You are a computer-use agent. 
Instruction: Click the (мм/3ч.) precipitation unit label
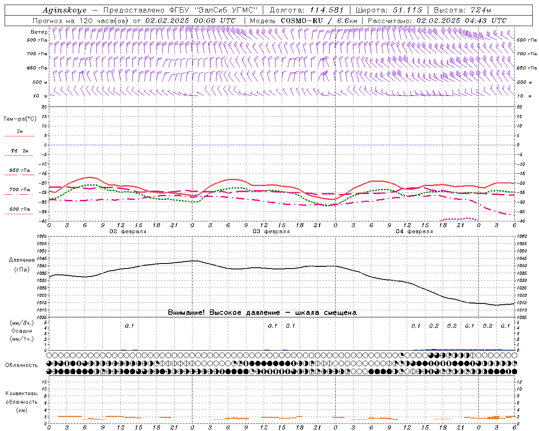(x=21, y=323)
